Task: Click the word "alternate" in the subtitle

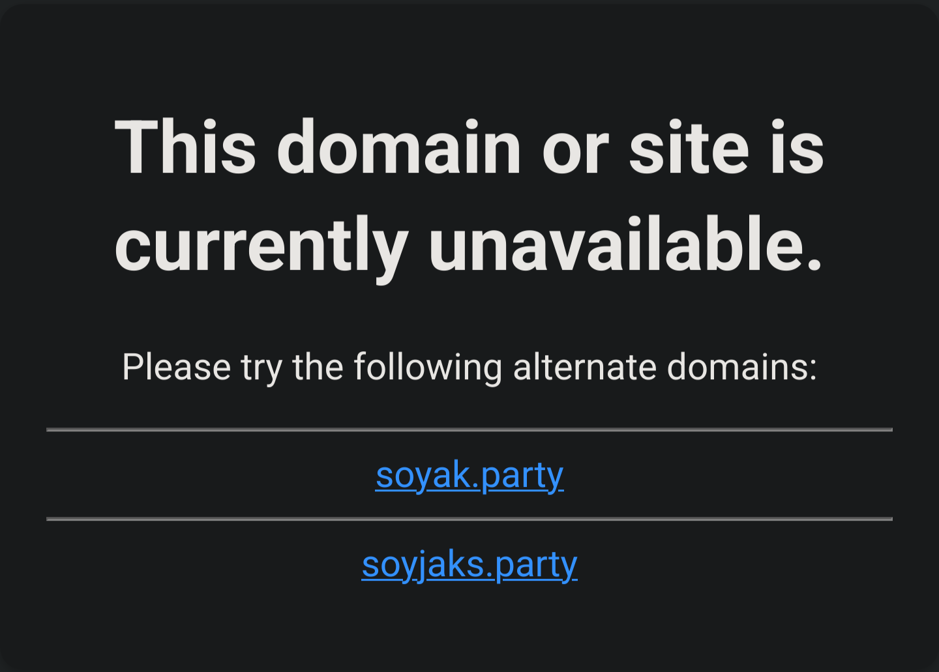Action: pos(585,367)
